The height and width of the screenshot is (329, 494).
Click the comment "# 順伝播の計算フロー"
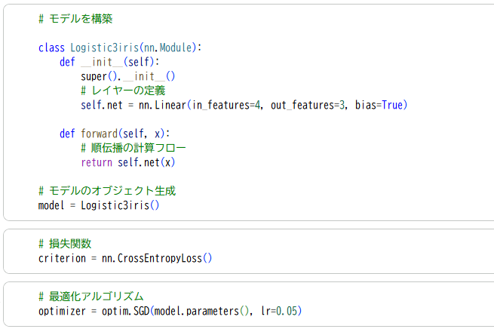coord(133,148)
